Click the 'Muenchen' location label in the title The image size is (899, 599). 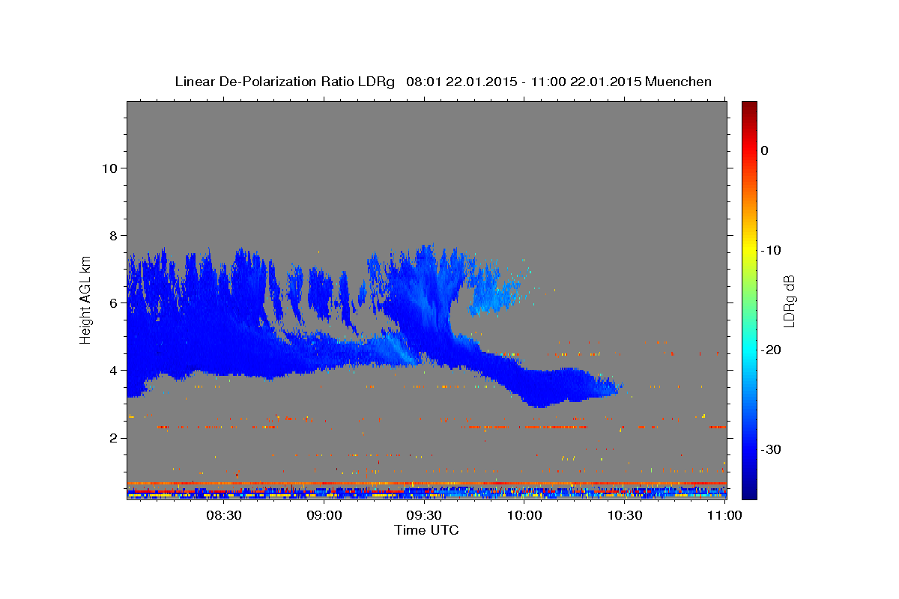point(678,82)
